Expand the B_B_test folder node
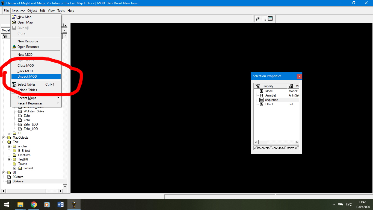373x210 pixels. (x=9, y=151)
